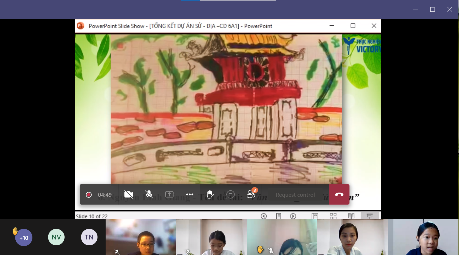Open more actions ellipsis menu
459x255 pixels.
click(190, 194)
